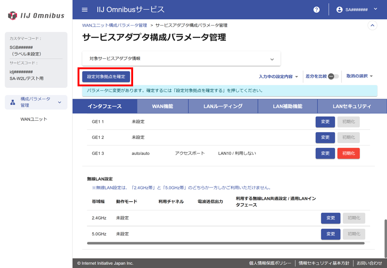Image resolution: width=387 pixels, height=268 pixels.
Task: Collapse the 構成パラメータ管理 sidebar section
Action: tap(59, 102)
